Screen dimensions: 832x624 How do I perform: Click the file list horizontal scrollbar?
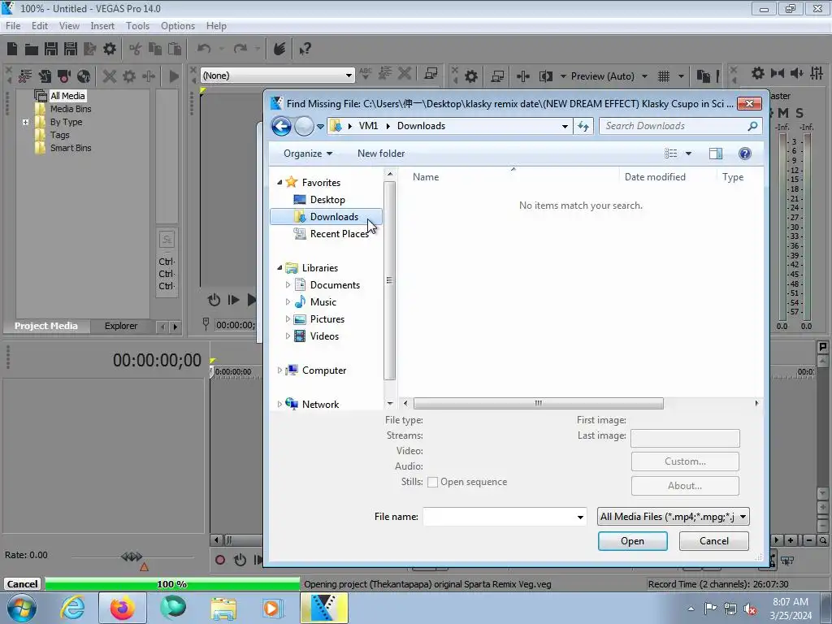pos(538,403)
